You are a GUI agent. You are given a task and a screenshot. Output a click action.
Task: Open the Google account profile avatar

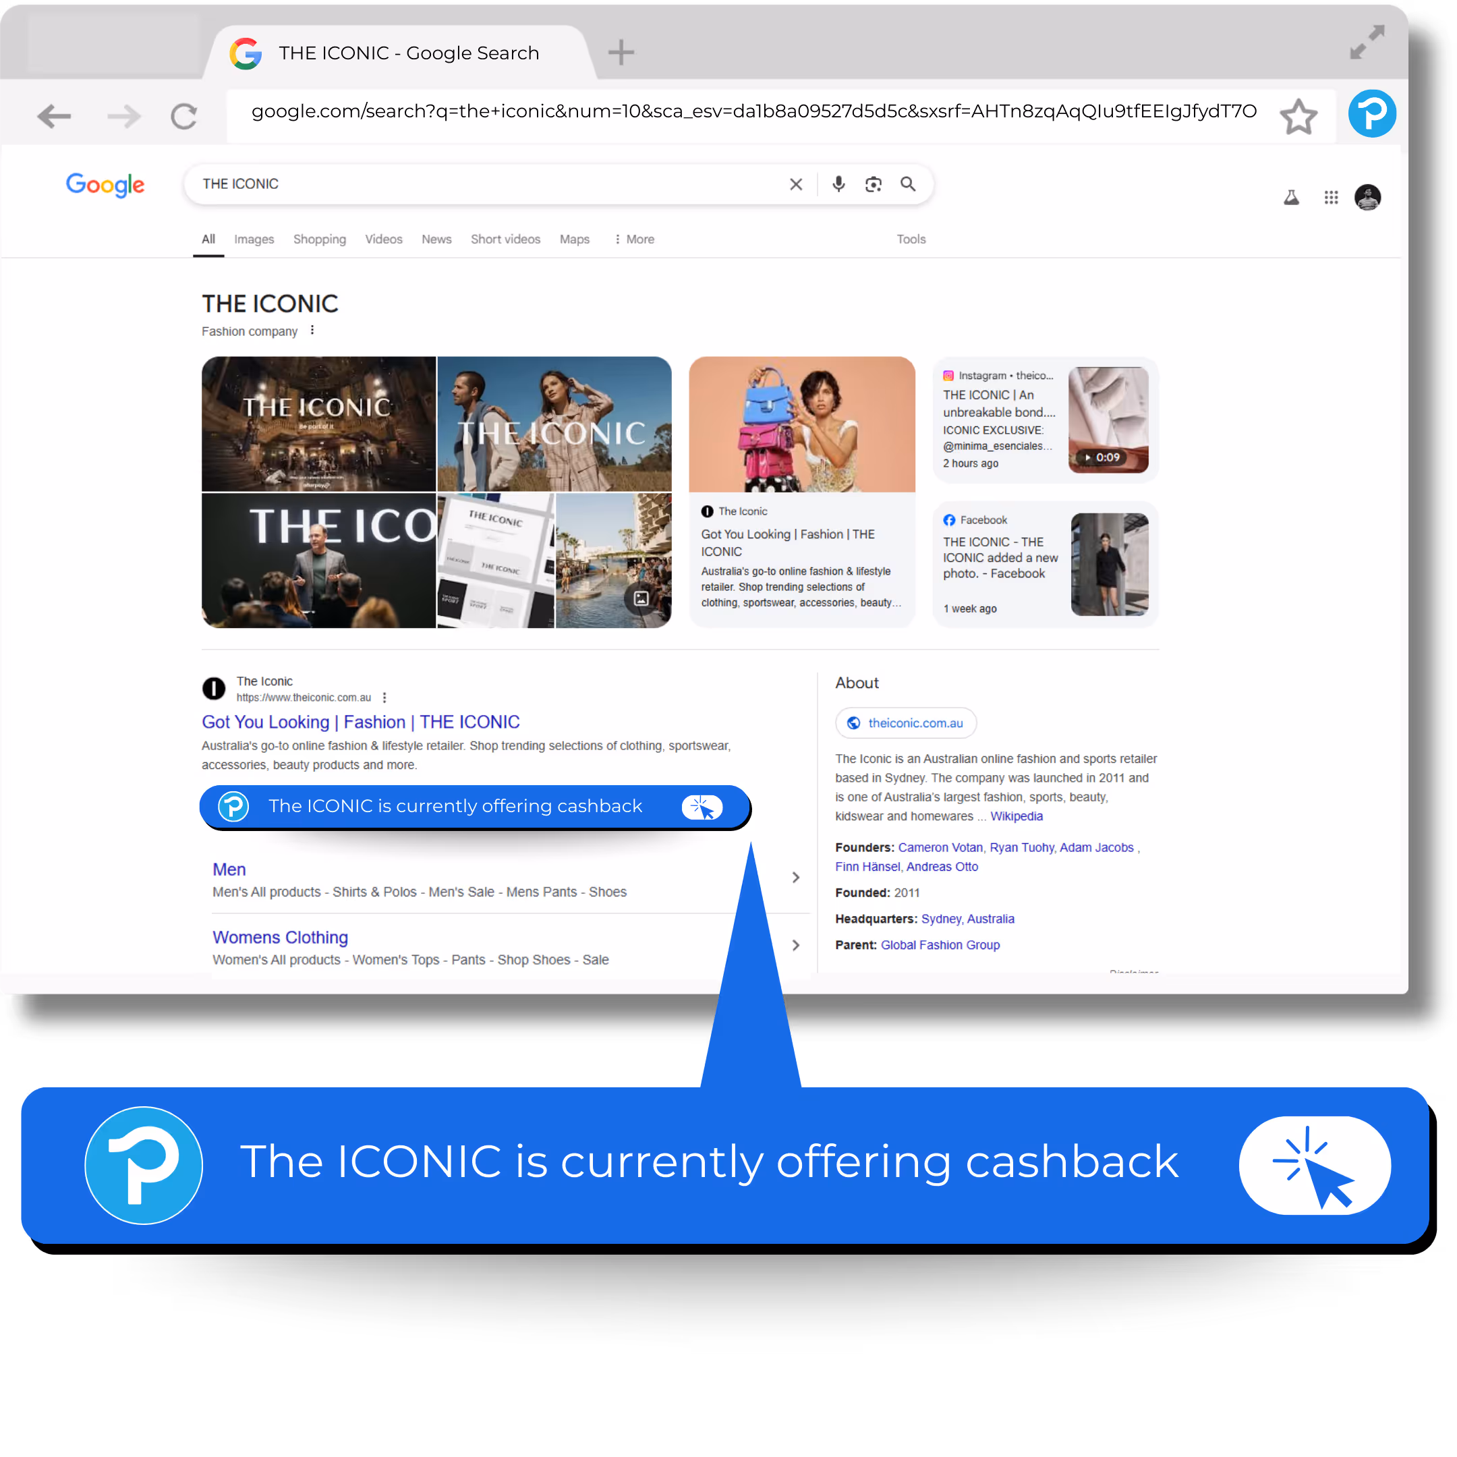[x=1367, y=198]
